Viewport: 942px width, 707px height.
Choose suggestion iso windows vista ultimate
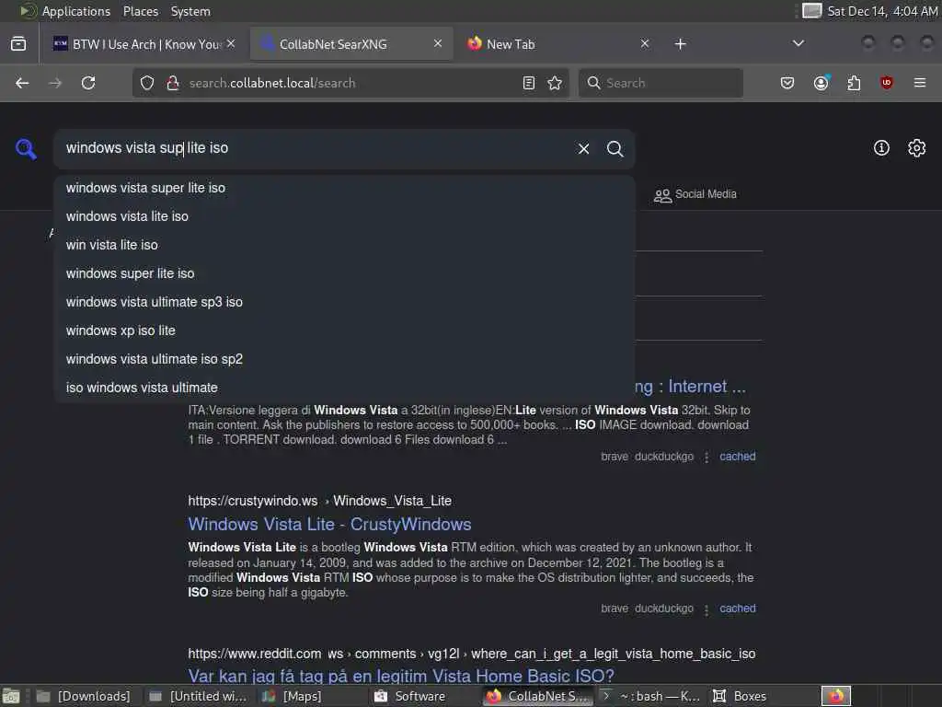coord(344,388)
